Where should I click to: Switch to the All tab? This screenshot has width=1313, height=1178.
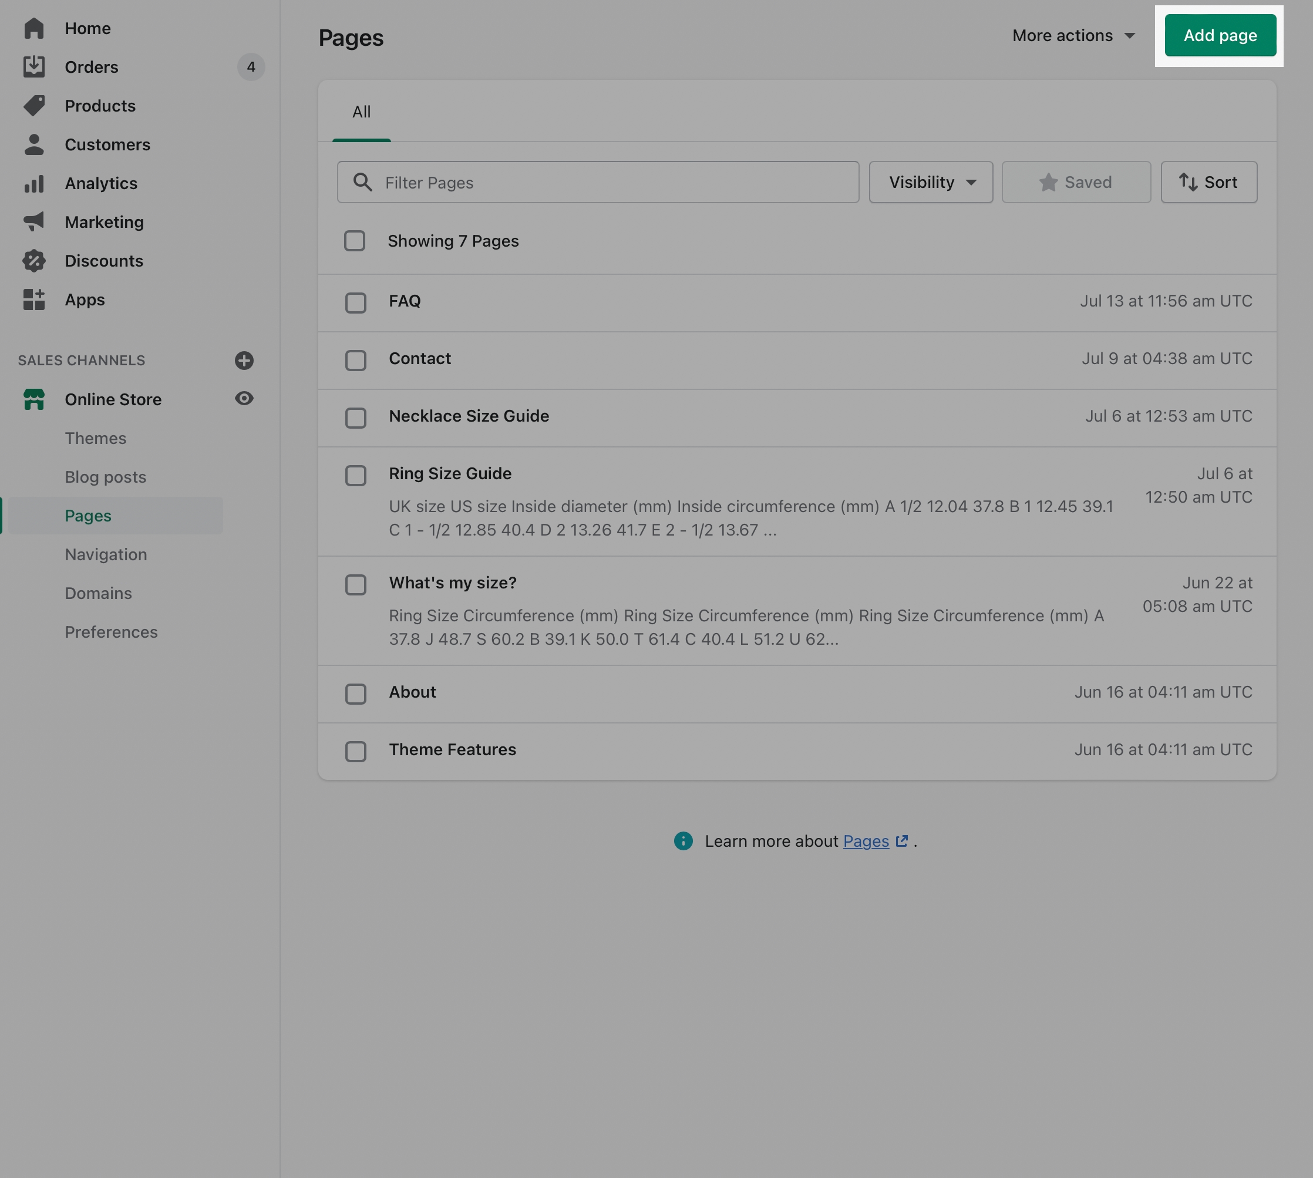pyautogui.click(x=361, y=112)
